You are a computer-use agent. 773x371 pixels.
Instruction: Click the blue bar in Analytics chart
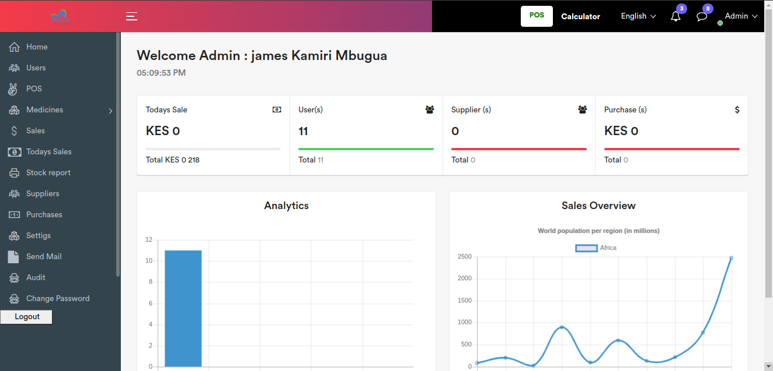click(183, 309)
